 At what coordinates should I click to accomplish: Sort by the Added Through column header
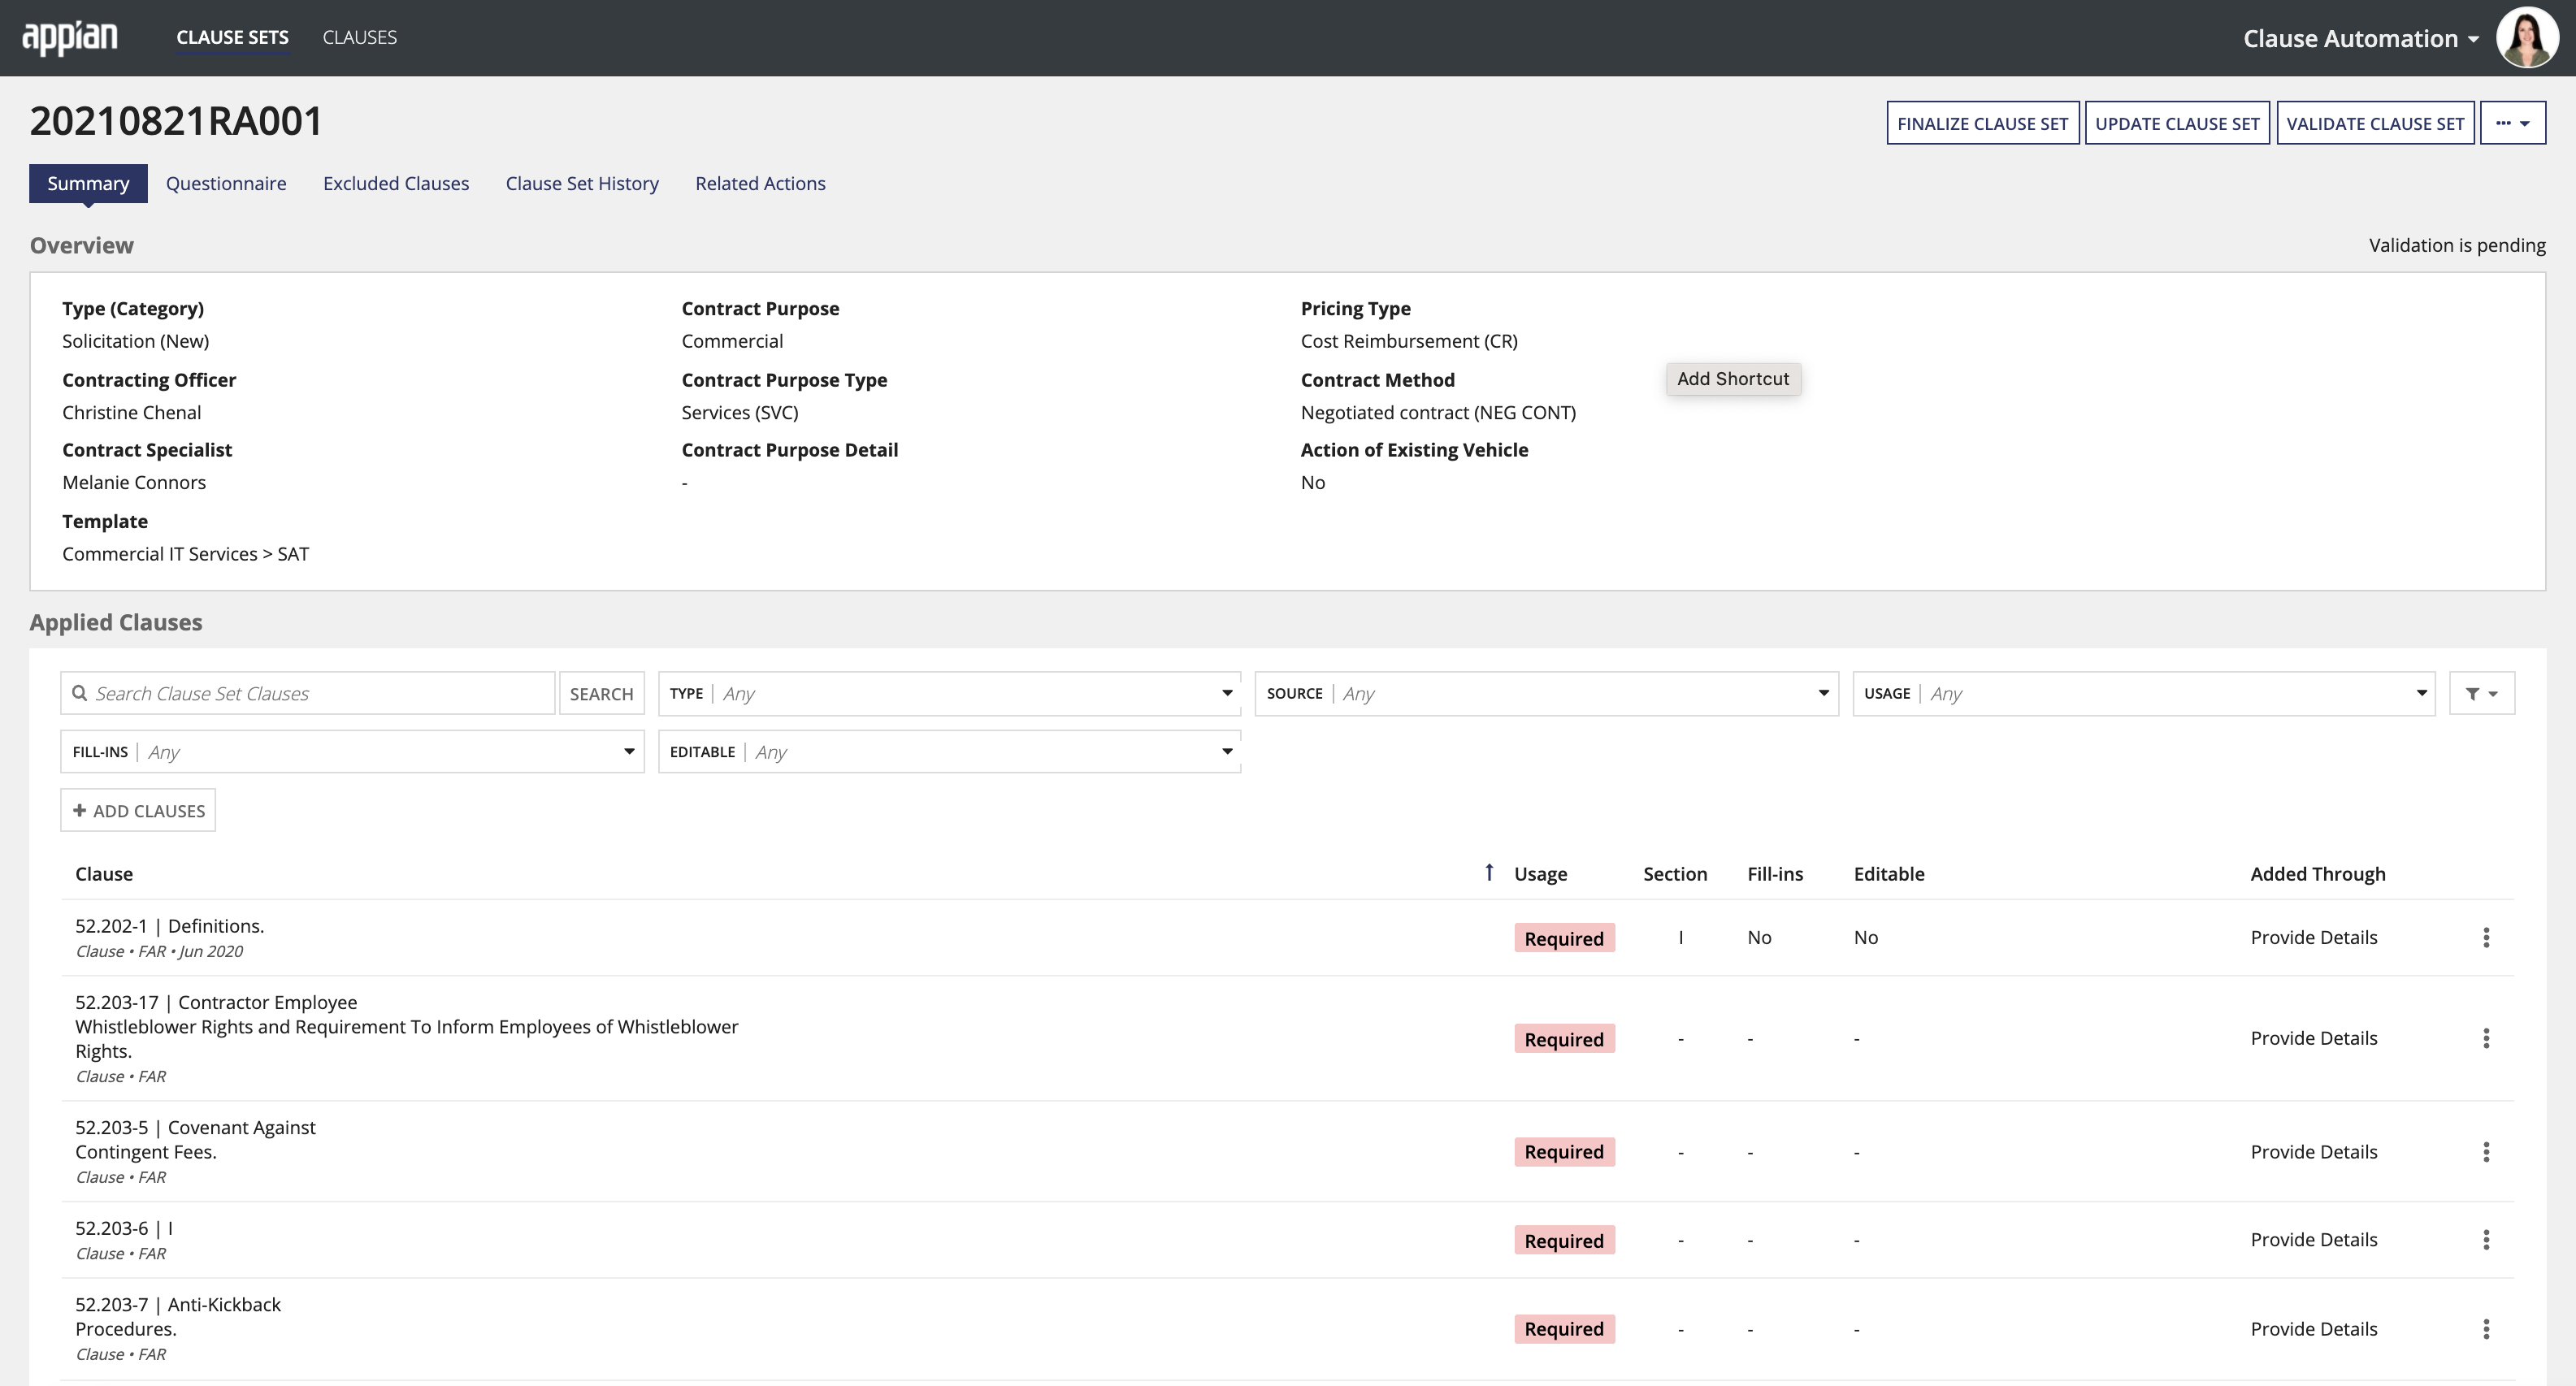tap(2317, 873)
